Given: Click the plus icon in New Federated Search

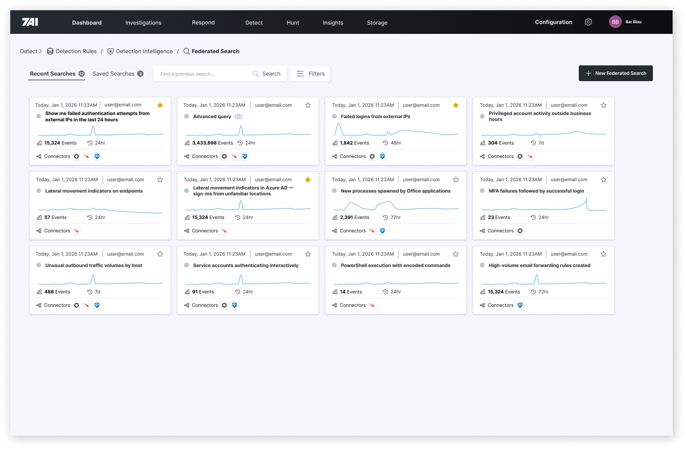Looking at the screenshot, I should point(589,73).
